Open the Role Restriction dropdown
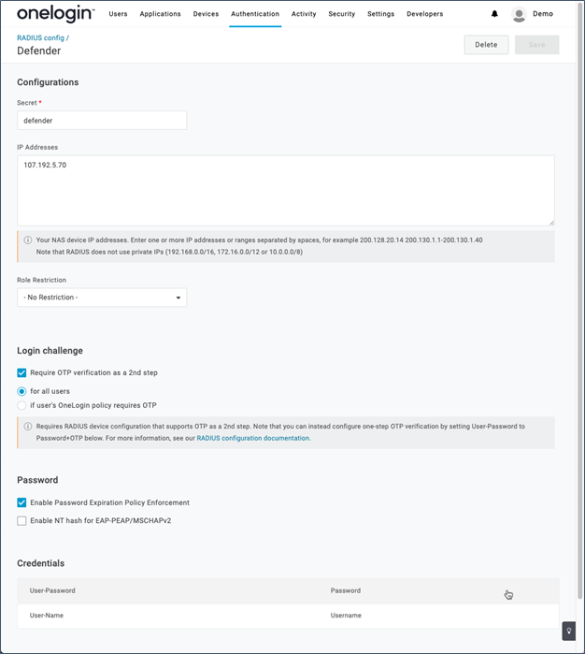 tap(102, 298)
